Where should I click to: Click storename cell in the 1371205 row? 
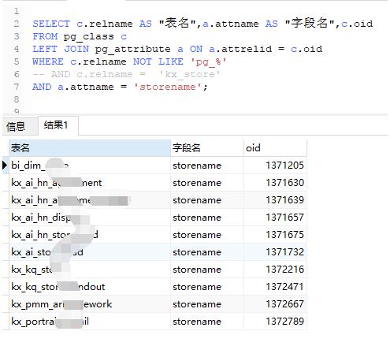click(207, 166)
